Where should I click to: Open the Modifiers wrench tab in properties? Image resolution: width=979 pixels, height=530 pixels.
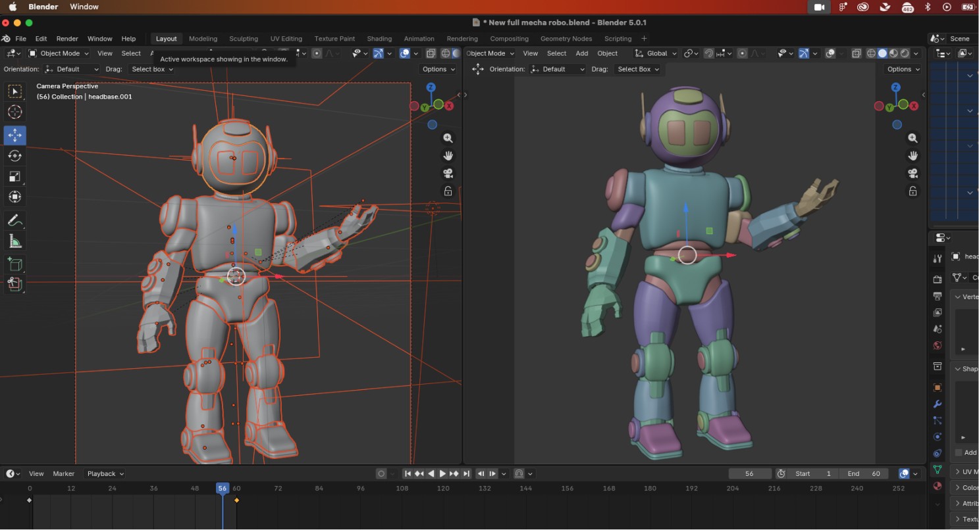(938, 404)
